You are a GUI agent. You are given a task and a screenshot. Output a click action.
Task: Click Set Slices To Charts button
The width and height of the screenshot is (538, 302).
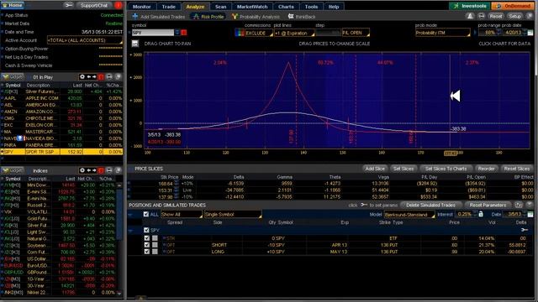[446, 169]
